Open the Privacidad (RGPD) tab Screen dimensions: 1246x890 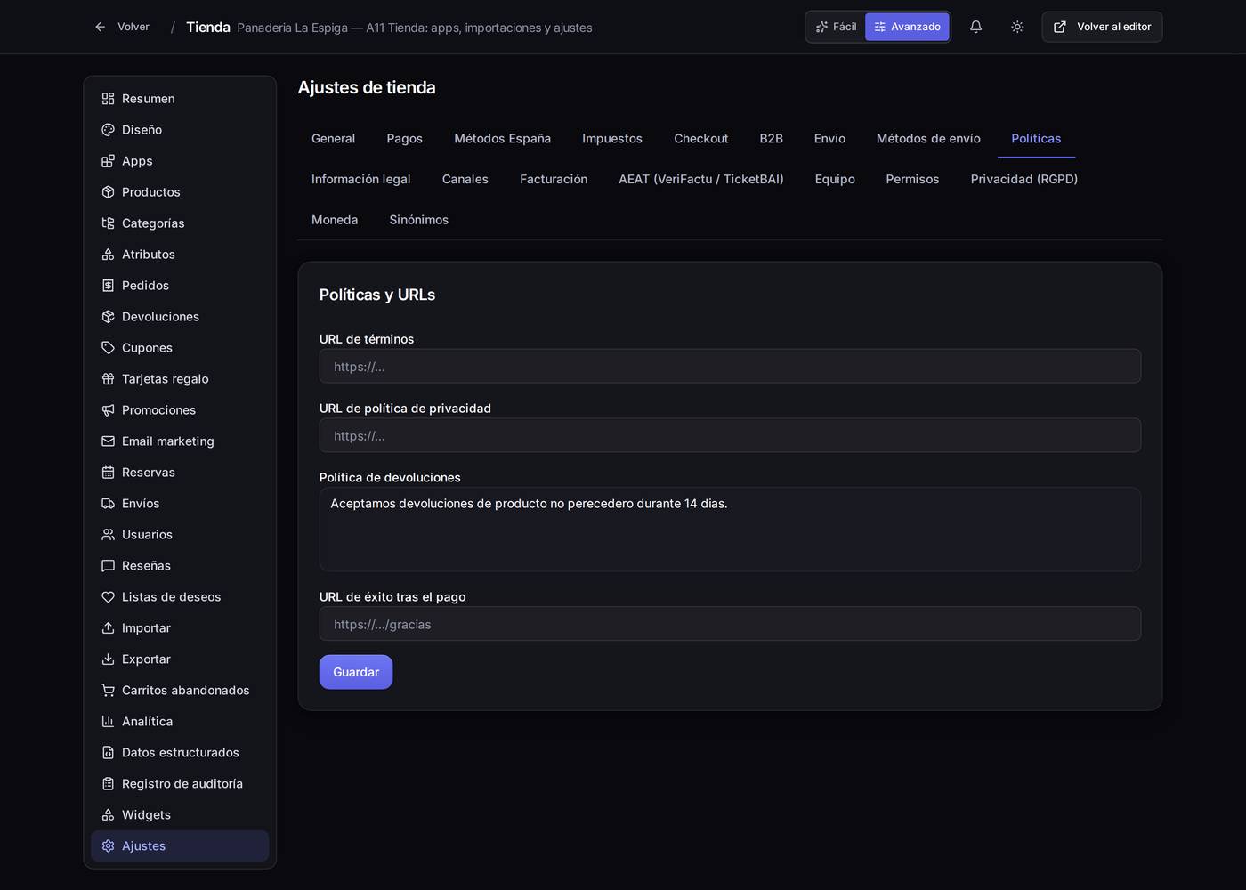pyautogui.click(x=1023, y=180)
